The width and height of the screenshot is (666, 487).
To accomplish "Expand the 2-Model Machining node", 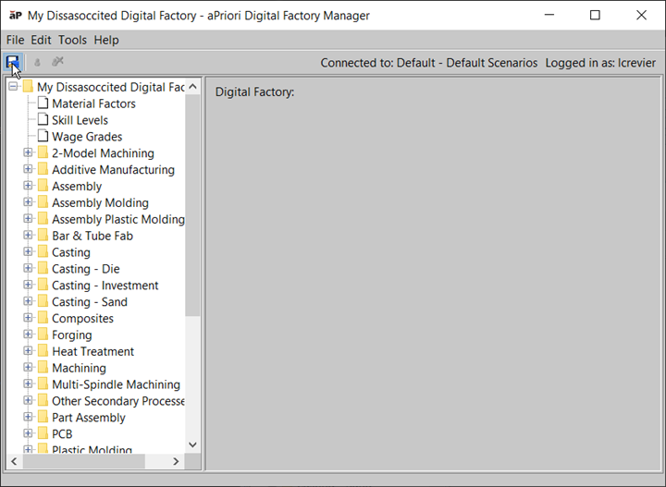I will [x=28, y=152].
